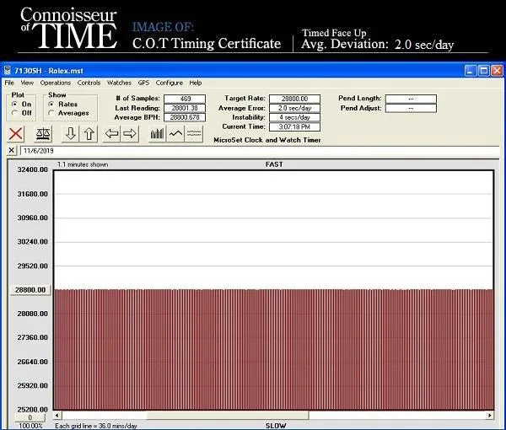The image size is (506, 430).
Task: Click the 31680.00 axis label
Action: click(32, 194)
